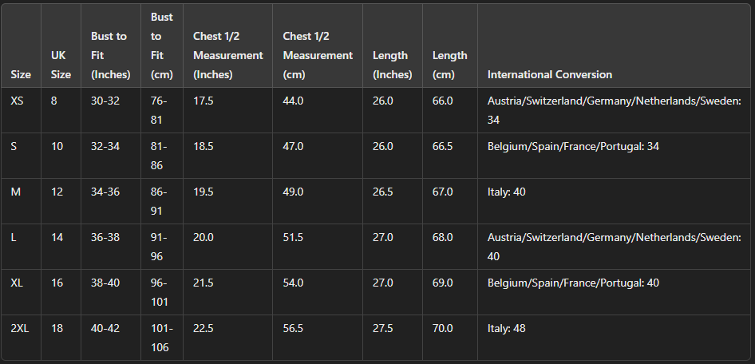Viewport: 755px width, 364px height.
Task: Click the "Bust to Fit (cm)" header
Action: pyautogui.click(x=161, y=45)
